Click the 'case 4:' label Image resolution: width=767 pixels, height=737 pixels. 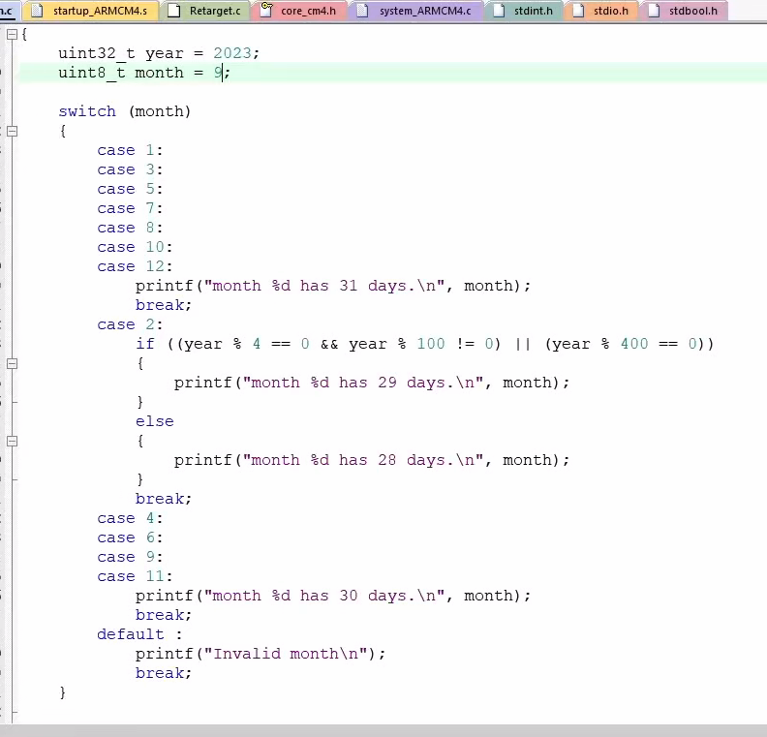[130, 518]
